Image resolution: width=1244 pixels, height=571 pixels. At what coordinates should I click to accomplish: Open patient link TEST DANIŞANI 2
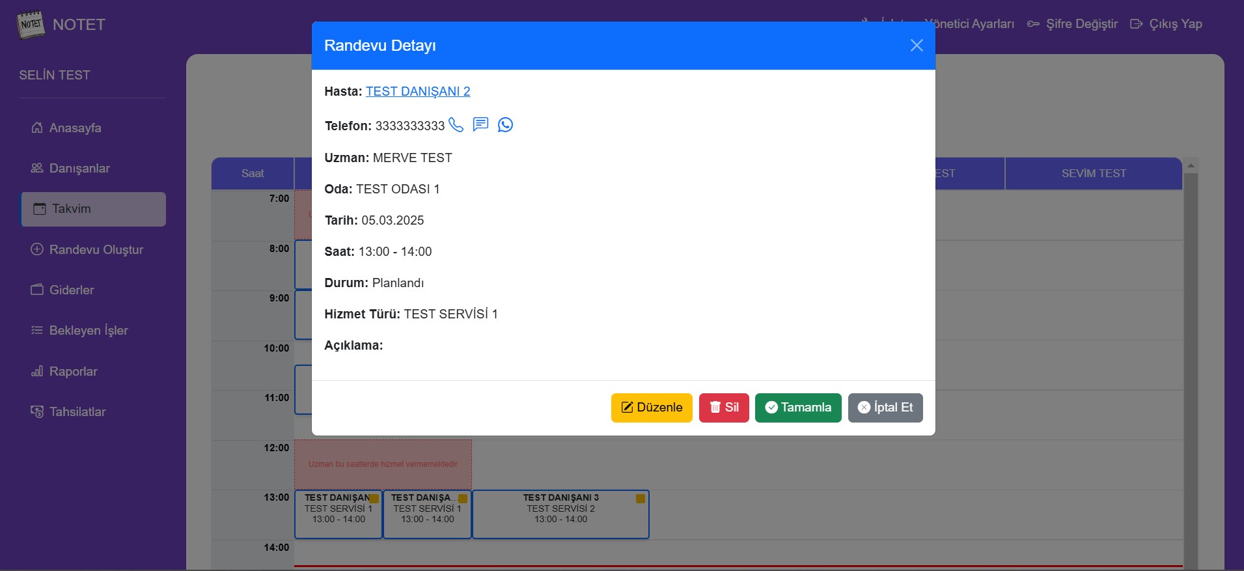click(418, 91)
